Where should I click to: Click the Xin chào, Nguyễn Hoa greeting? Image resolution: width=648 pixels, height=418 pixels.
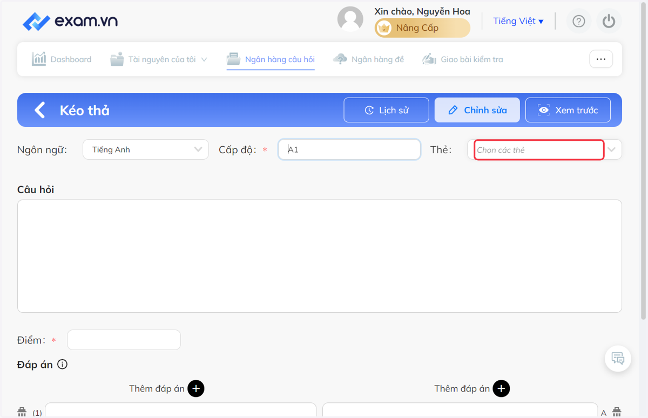(x=422, y=11)
